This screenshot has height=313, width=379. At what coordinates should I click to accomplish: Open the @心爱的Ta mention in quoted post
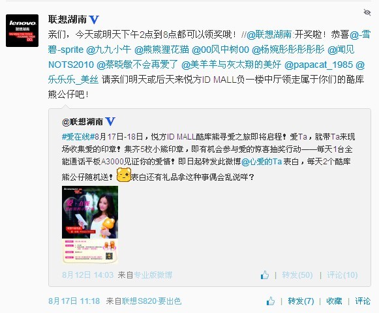point(262,162)
